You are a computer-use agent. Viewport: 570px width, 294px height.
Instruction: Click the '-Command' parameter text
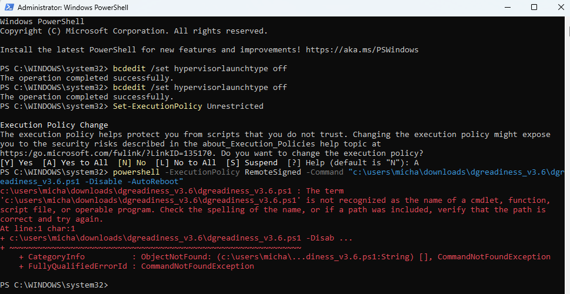pyautogui.click(x=324, y=172)
